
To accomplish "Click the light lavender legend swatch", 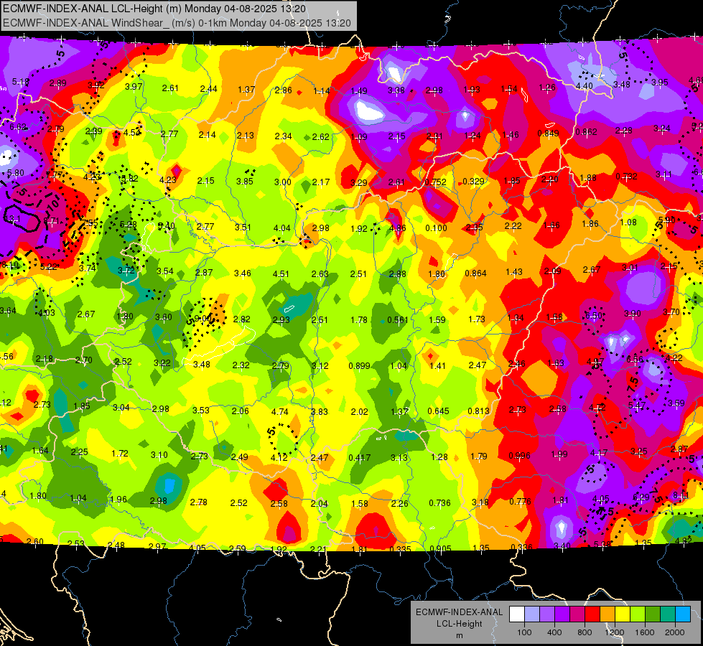I will click(x=532, y=614).
